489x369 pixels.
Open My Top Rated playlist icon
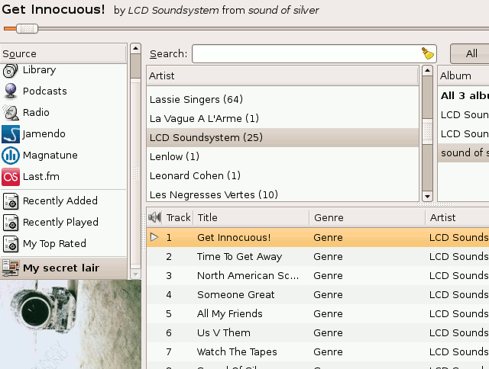click(x=11, y=244)
